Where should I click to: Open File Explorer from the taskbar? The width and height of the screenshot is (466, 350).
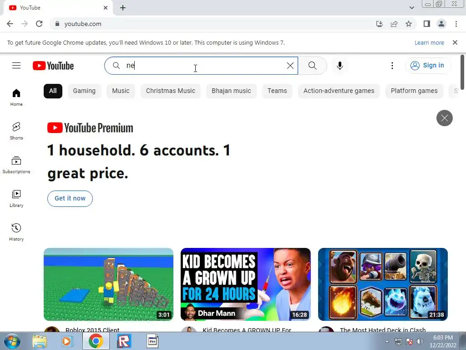(40, 341)
